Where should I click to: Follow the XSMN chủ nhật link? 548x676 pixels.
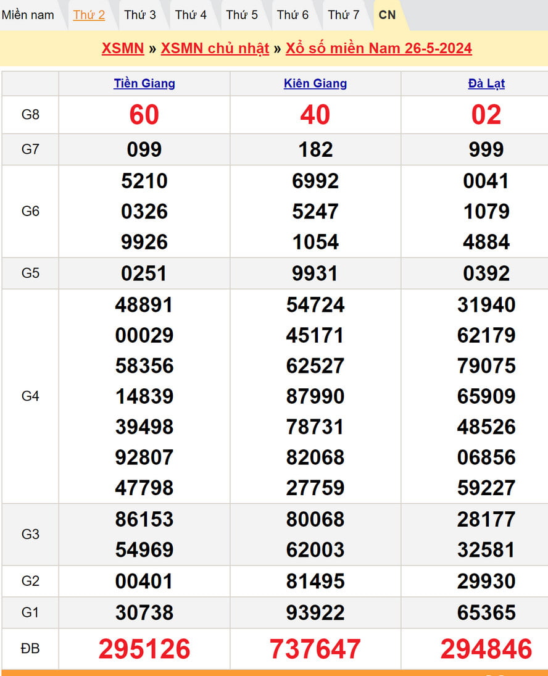click(x=215, y=49)
